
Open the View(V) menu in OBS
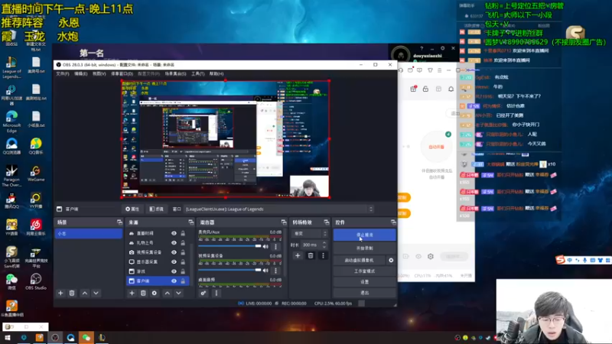[x=99, y=73]
